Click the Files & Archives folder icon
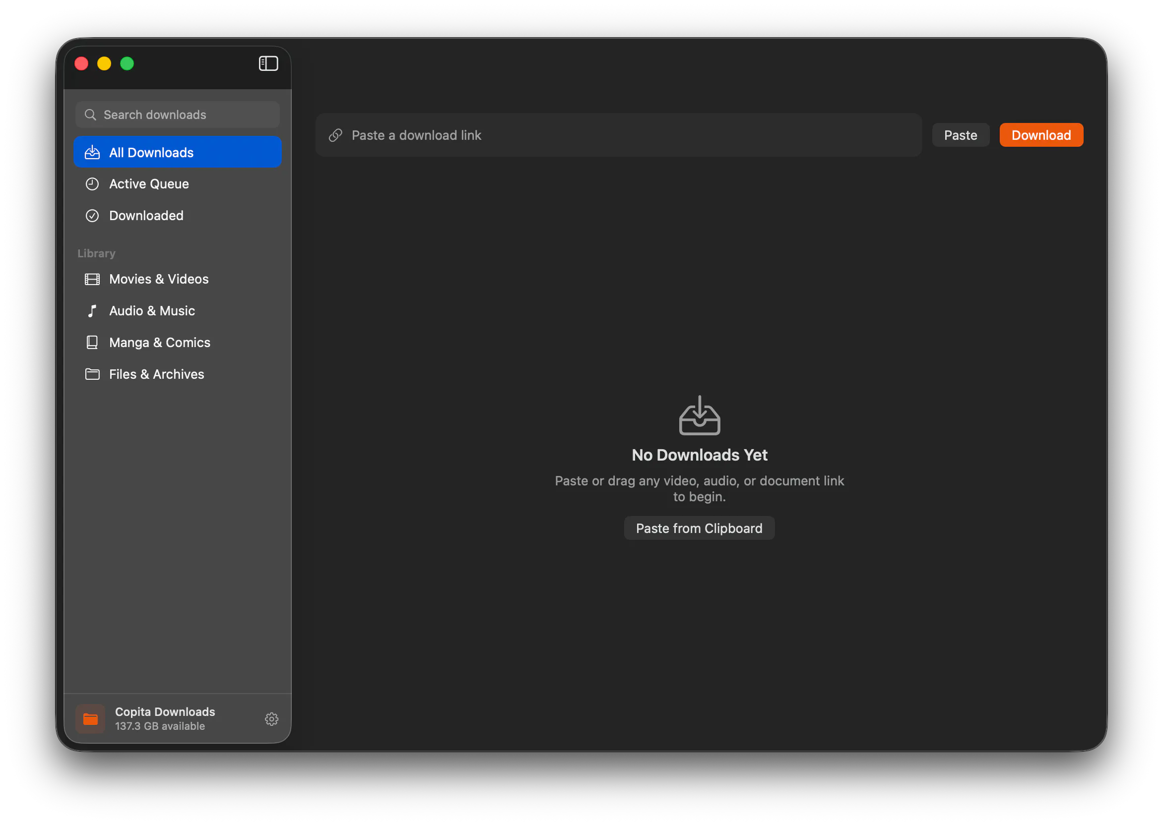Viewport: 1163px width, 825px height. tap(92, 374)
